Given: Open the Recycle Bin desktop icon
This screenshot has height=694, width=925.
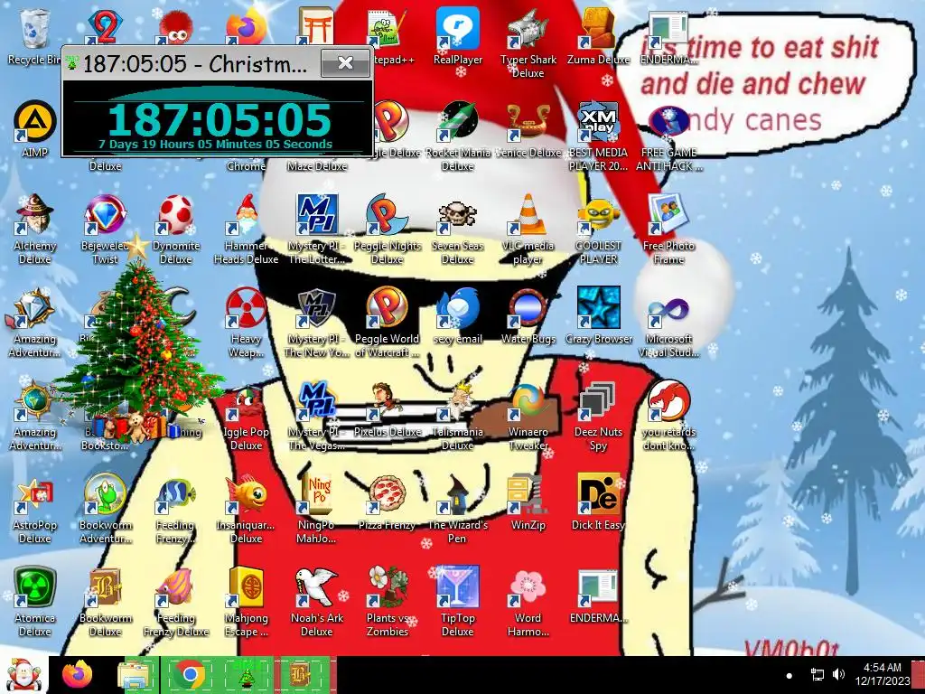Looking at the screenshot, I should point(34,36).
